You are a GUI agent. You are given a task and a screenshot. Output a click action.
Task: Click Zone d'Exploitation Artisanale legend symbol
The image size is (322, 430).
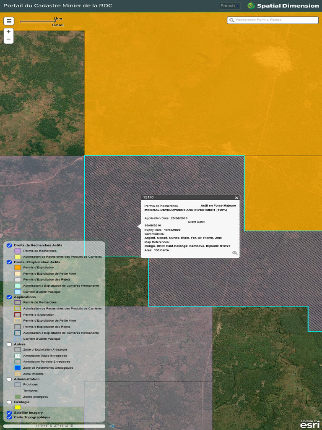[18, 350]
